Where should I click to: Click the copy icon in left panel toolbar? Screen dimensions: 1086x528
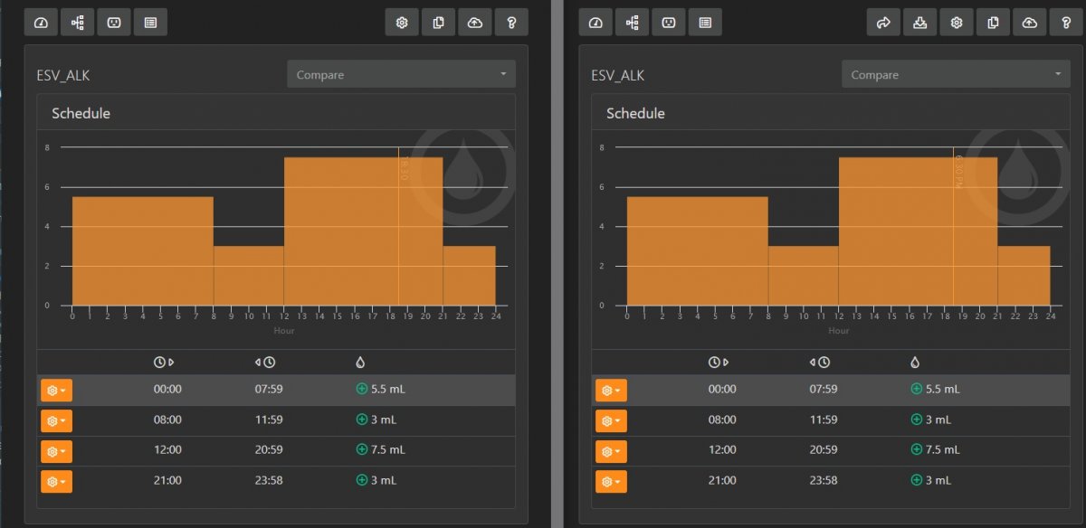pyautogui.click(x=439, y=23)
